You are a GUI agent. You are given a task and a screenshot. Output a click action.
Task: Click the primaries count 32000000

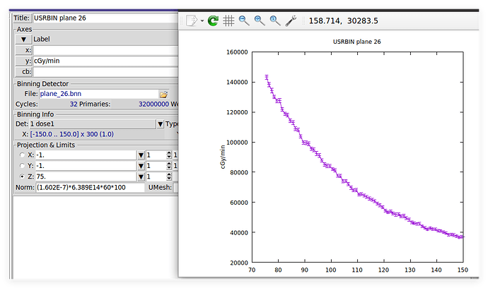[153, 104]
